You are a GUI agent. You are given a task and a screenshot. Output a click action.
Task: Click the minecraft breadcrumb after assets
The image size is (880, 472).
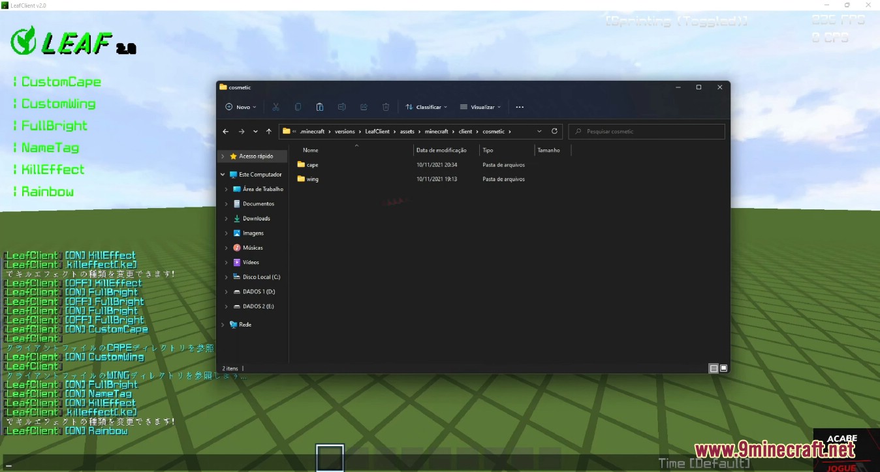point(437,131)
